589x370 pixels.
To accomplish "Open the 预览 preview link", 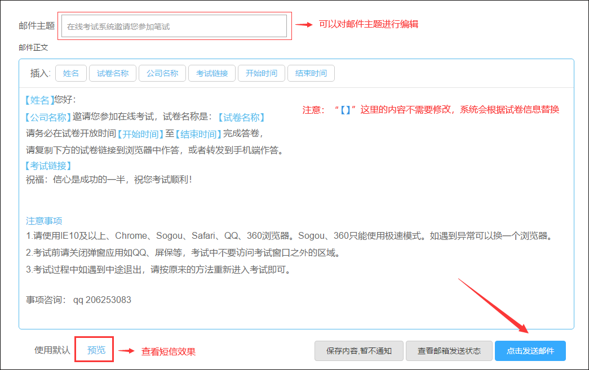I will coord(96,350).
